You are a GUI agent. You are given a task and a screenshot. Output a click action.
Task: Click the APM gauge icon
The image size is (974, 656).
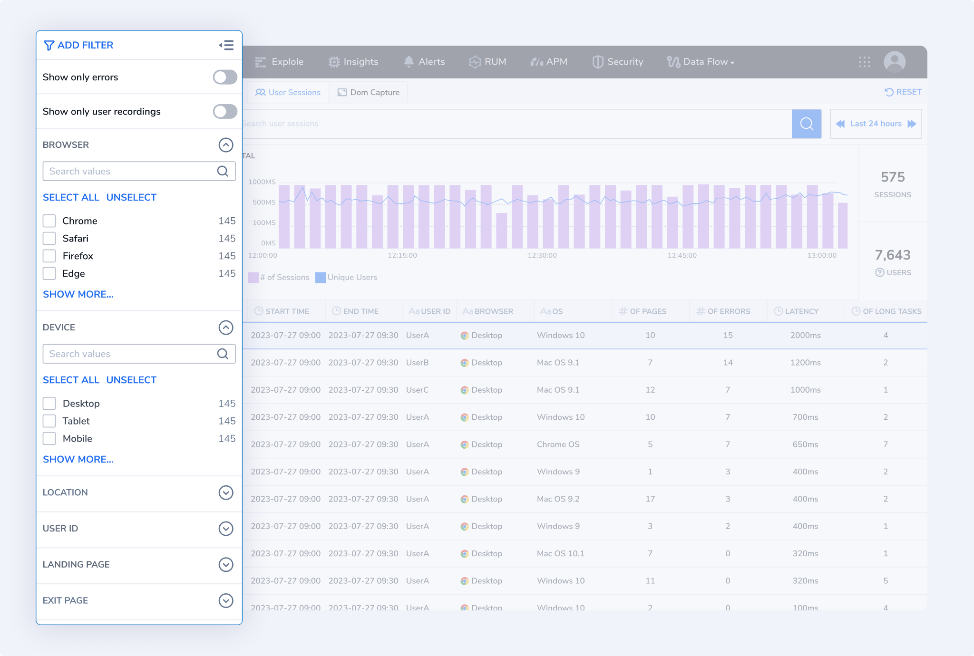tap(537, 62)
